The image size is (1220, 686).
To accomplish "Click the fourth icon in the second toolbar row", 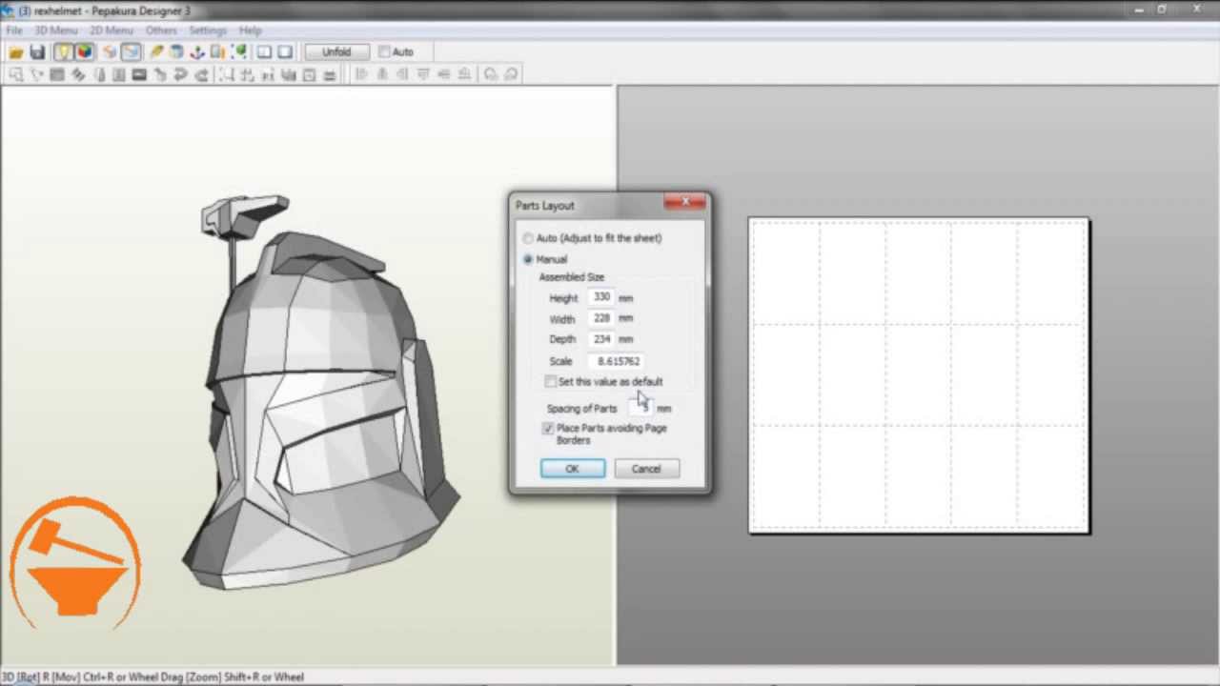I will point(78,74).
